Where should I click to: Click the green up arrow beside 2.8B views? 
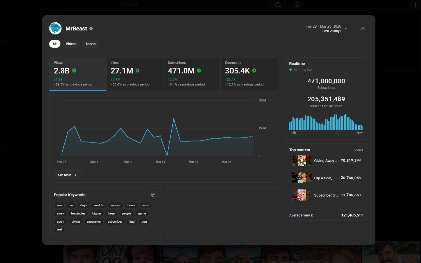pyautogui.click(x=74, y=71)
